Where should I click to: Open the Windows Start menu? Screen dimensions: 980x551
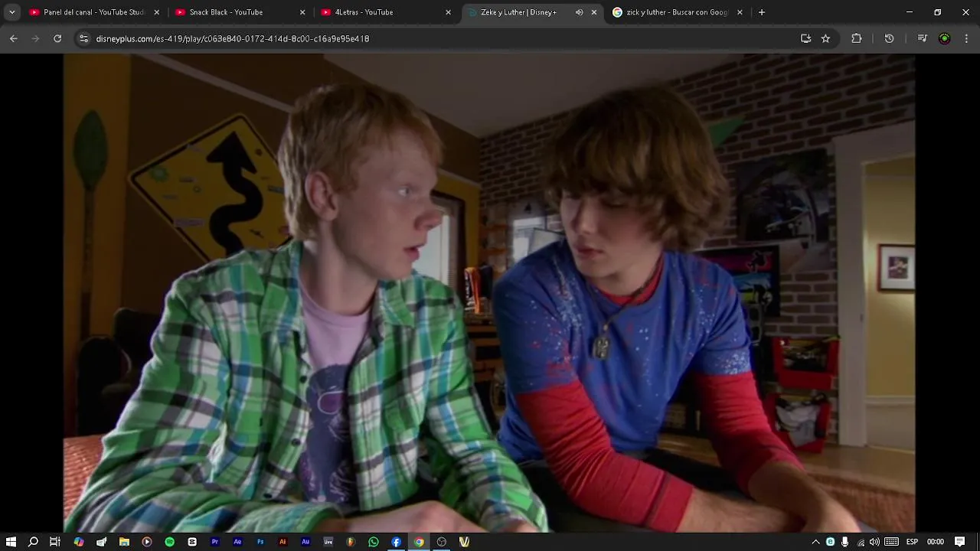tap(11, 542)
